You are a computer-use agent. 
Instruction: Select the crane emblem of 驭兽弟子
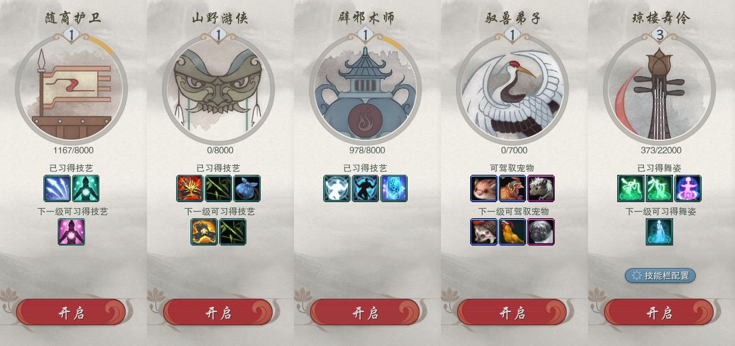point(512,89)
